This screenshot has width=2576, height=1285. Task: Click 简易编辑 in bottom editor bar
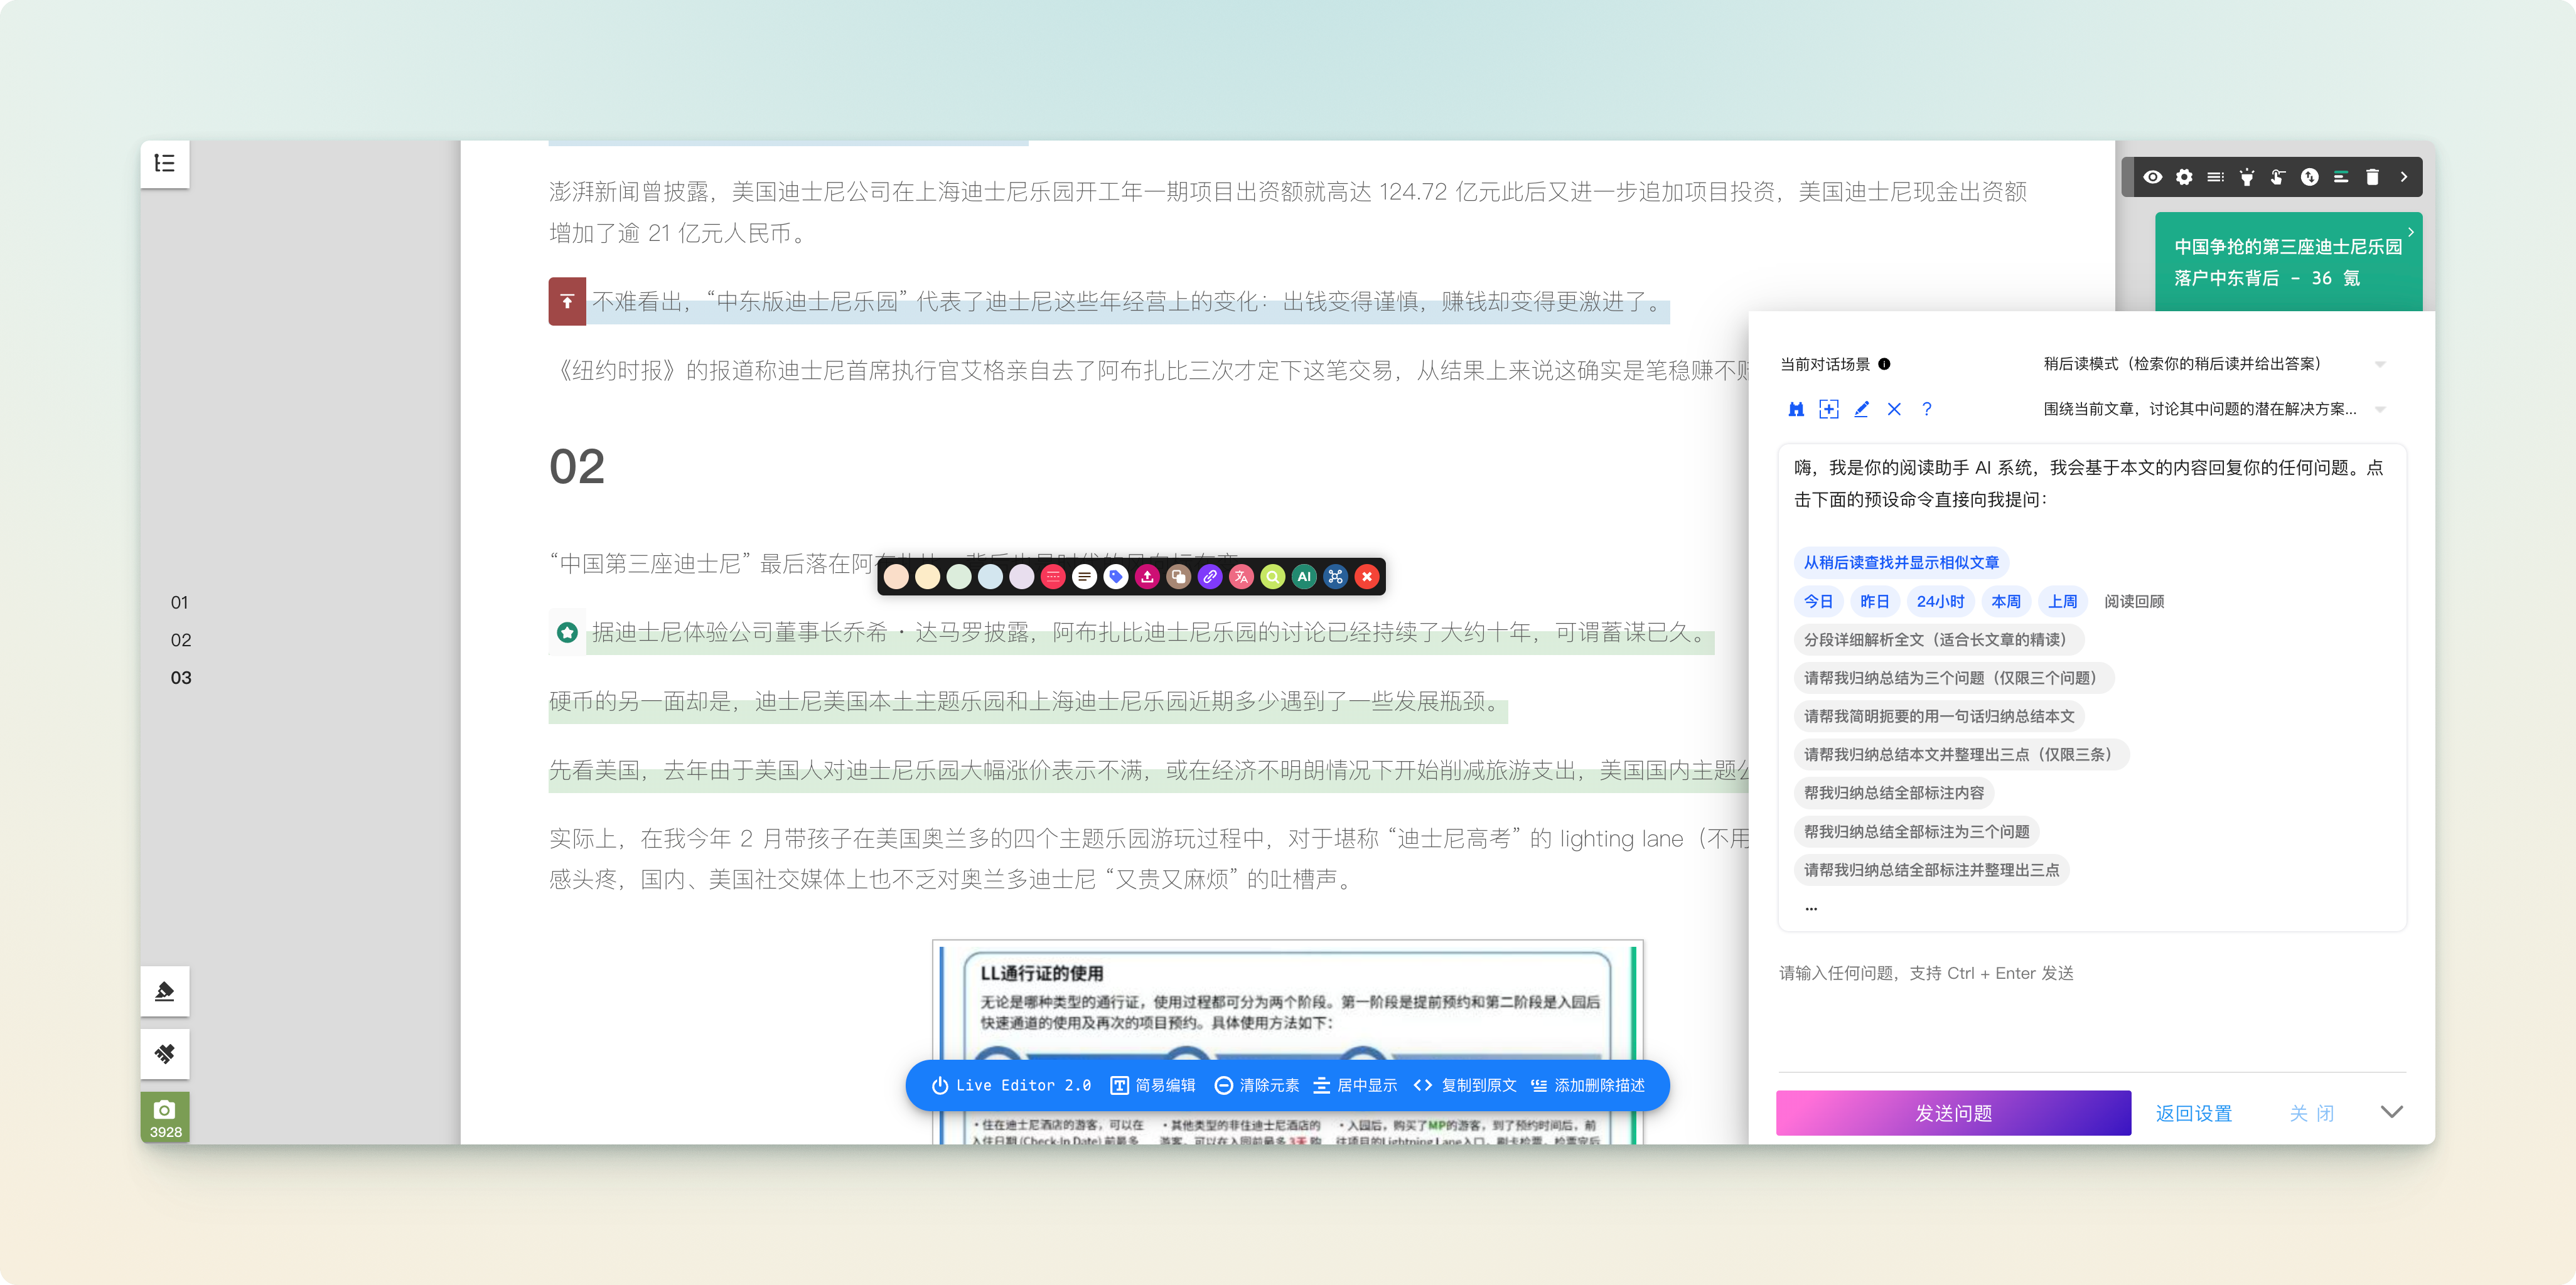1152,1086
